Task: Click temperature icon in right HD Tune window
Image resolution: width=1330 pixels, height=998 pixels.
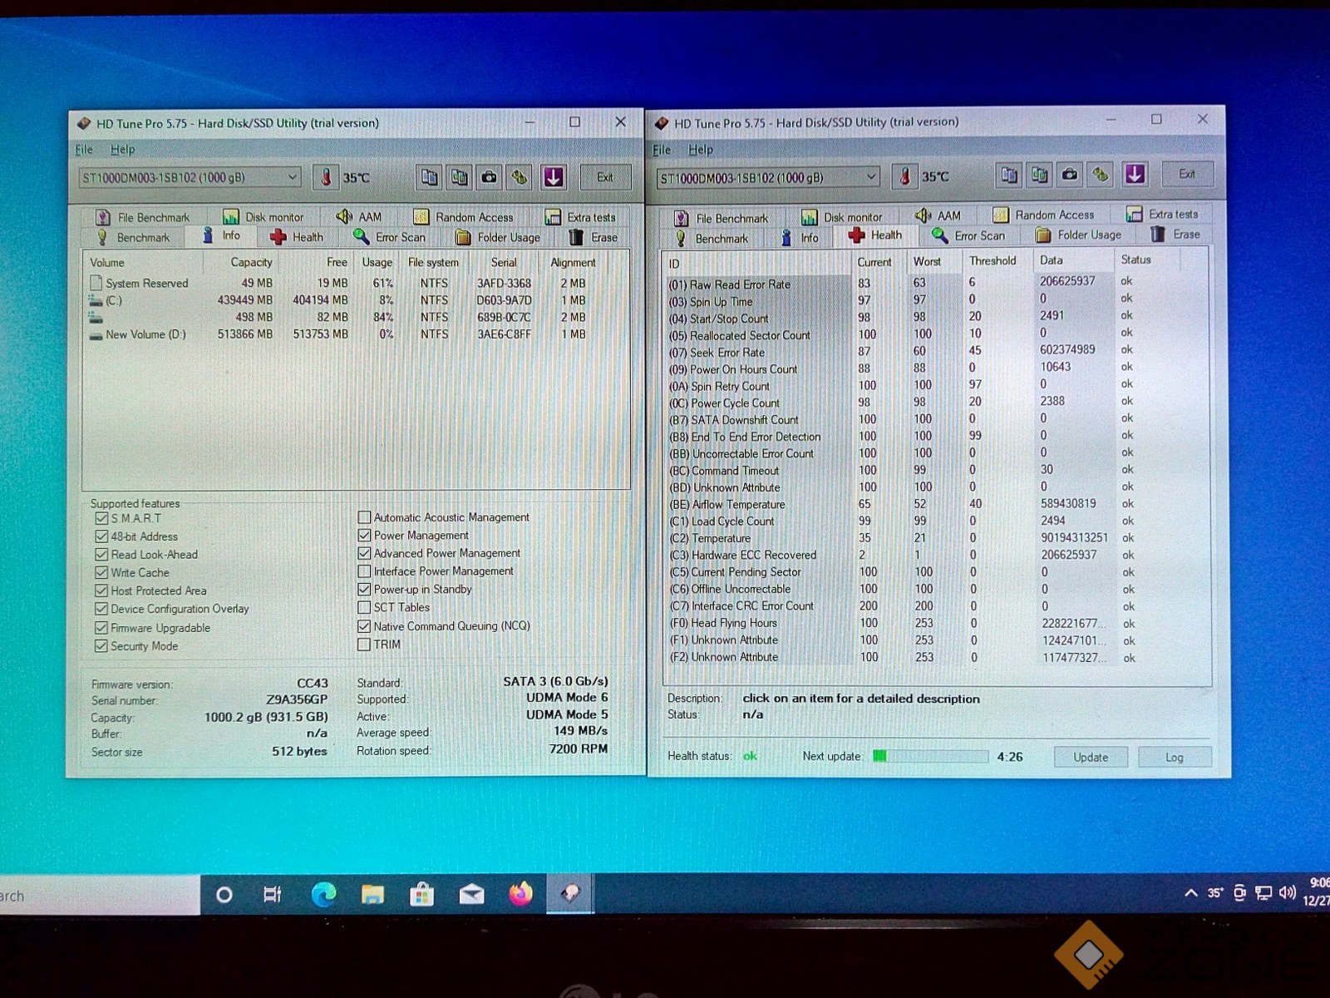Action: tap(904, 176)
